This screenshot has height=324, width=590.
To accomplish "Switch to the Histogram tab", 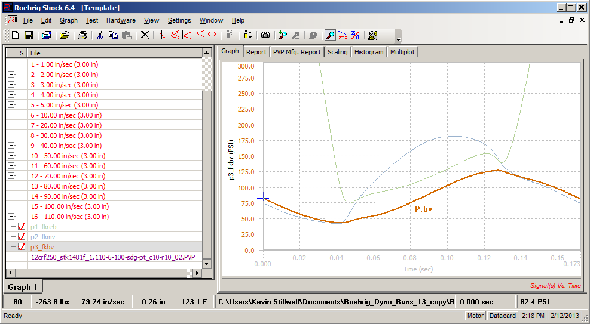I will (x=368, y=52).
